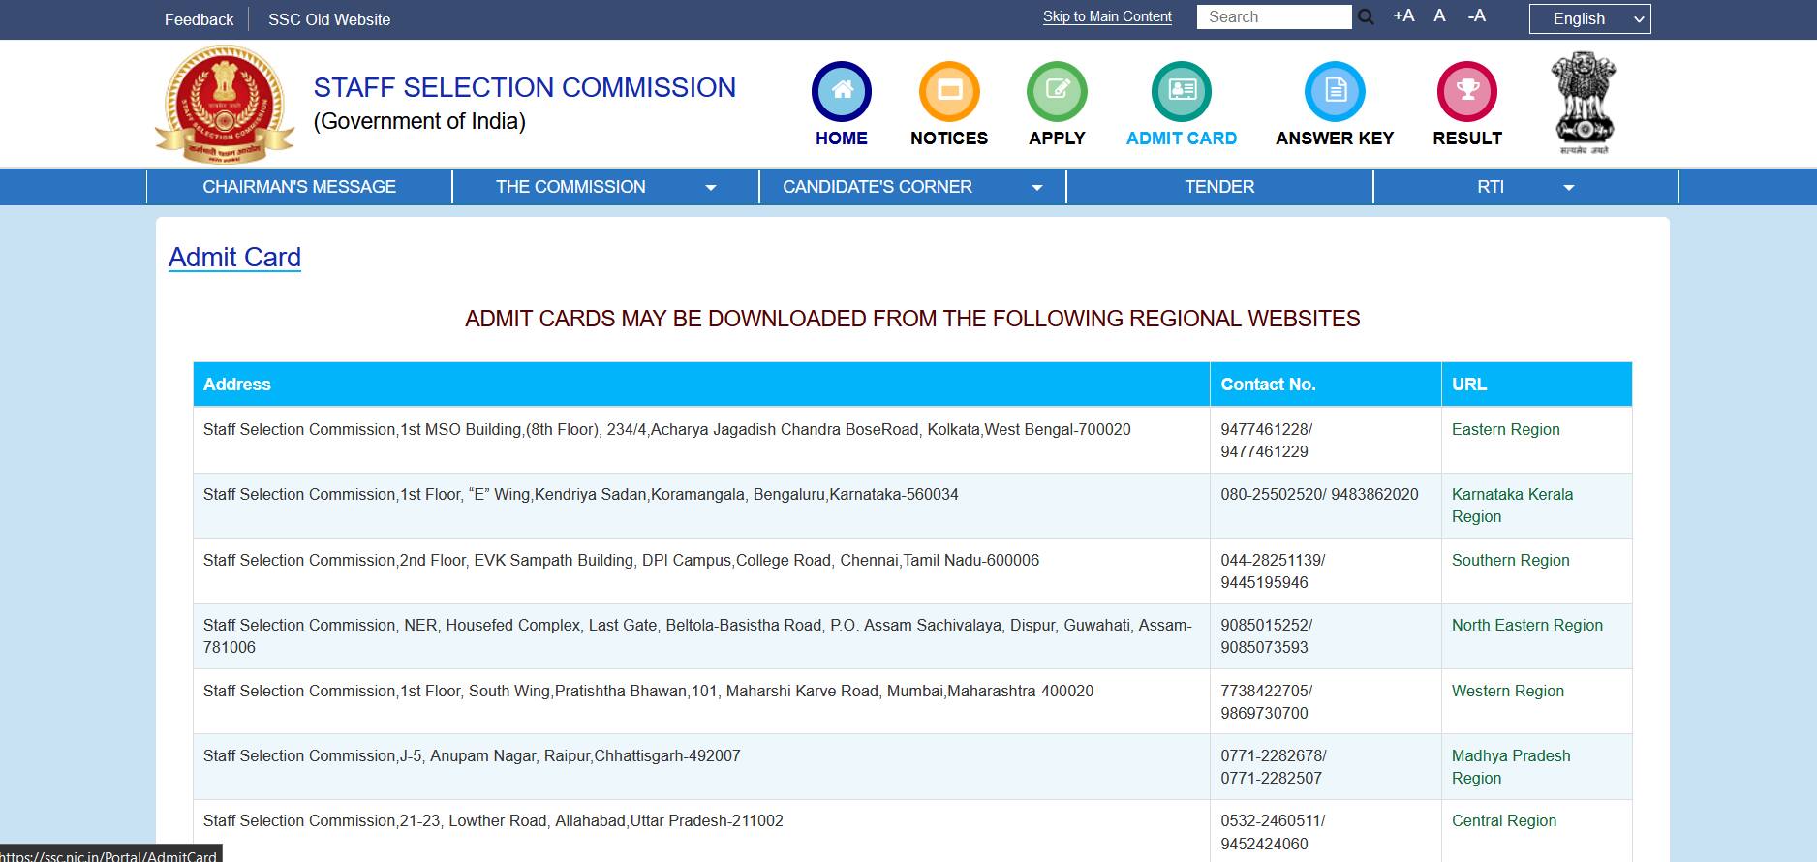Select contact number 0532-2460511/ 9452424060
The height and width of the screenshot is (862, 1817).
point(1273,832)
